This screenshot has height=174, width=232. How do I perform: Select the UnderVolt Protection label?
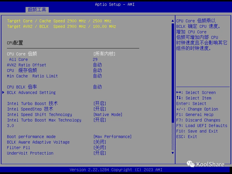[30, 153]
